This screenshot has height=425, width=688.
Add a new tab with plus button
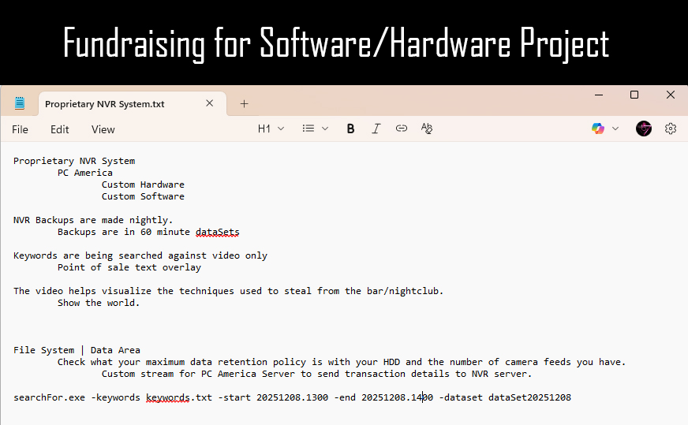pos(244,103)
